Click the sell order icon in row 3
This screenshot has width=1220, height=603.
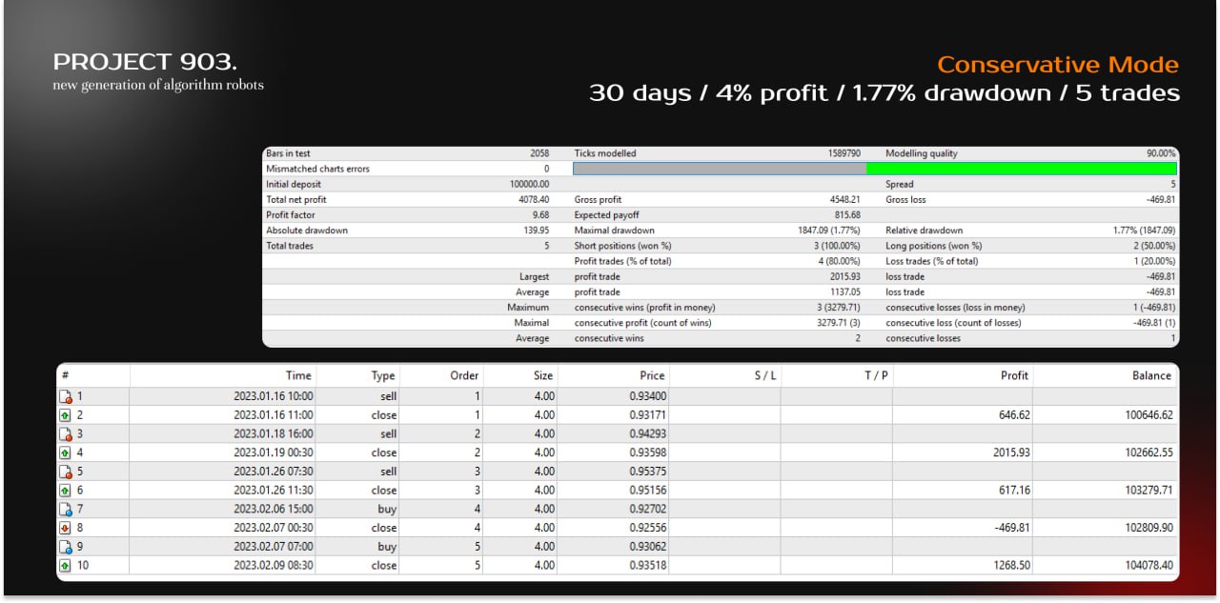[66, 434]
